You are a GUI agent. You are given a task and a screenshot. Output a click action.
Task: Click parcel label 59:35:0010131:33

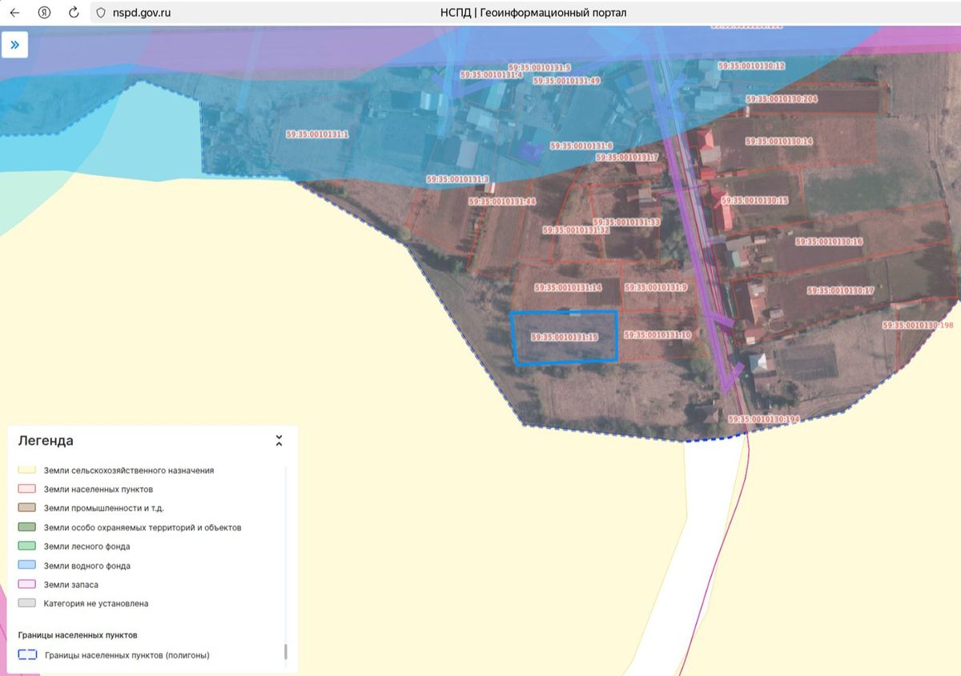coord(626,222)
